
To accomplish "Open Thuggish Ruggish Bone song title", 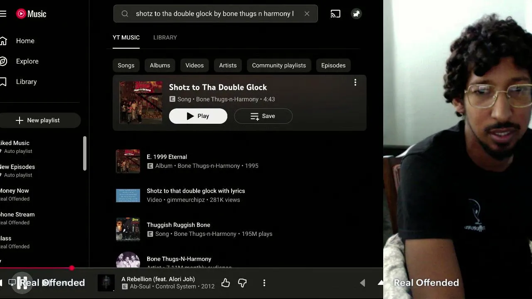I will (x=178, y=225).
